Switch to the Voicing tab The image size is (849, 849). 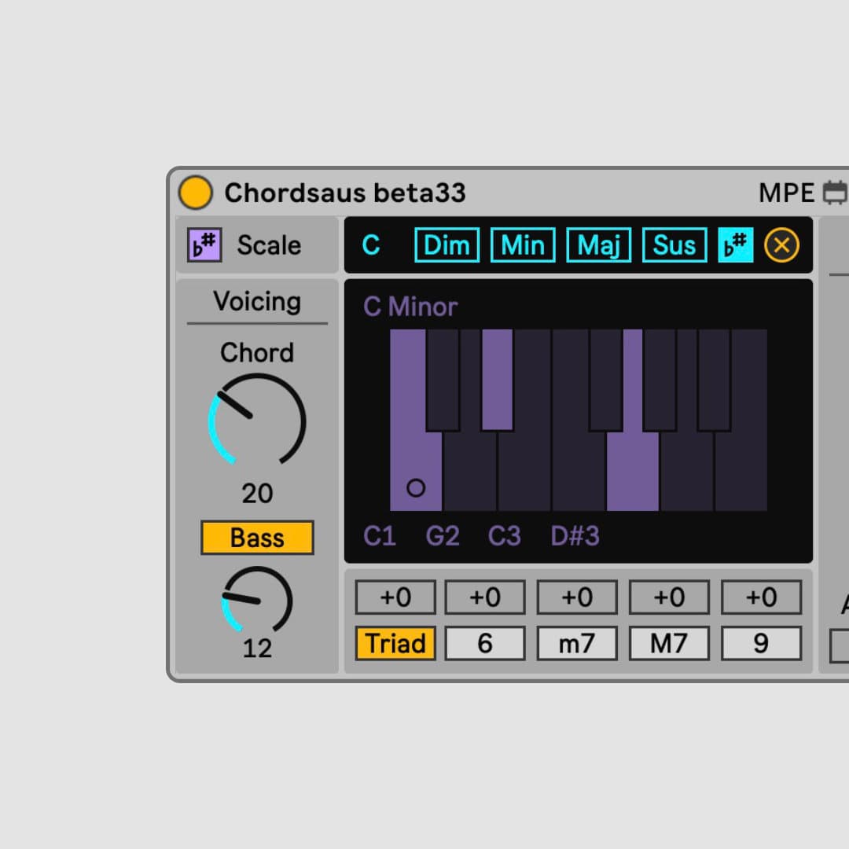click(x=257, y=302)
